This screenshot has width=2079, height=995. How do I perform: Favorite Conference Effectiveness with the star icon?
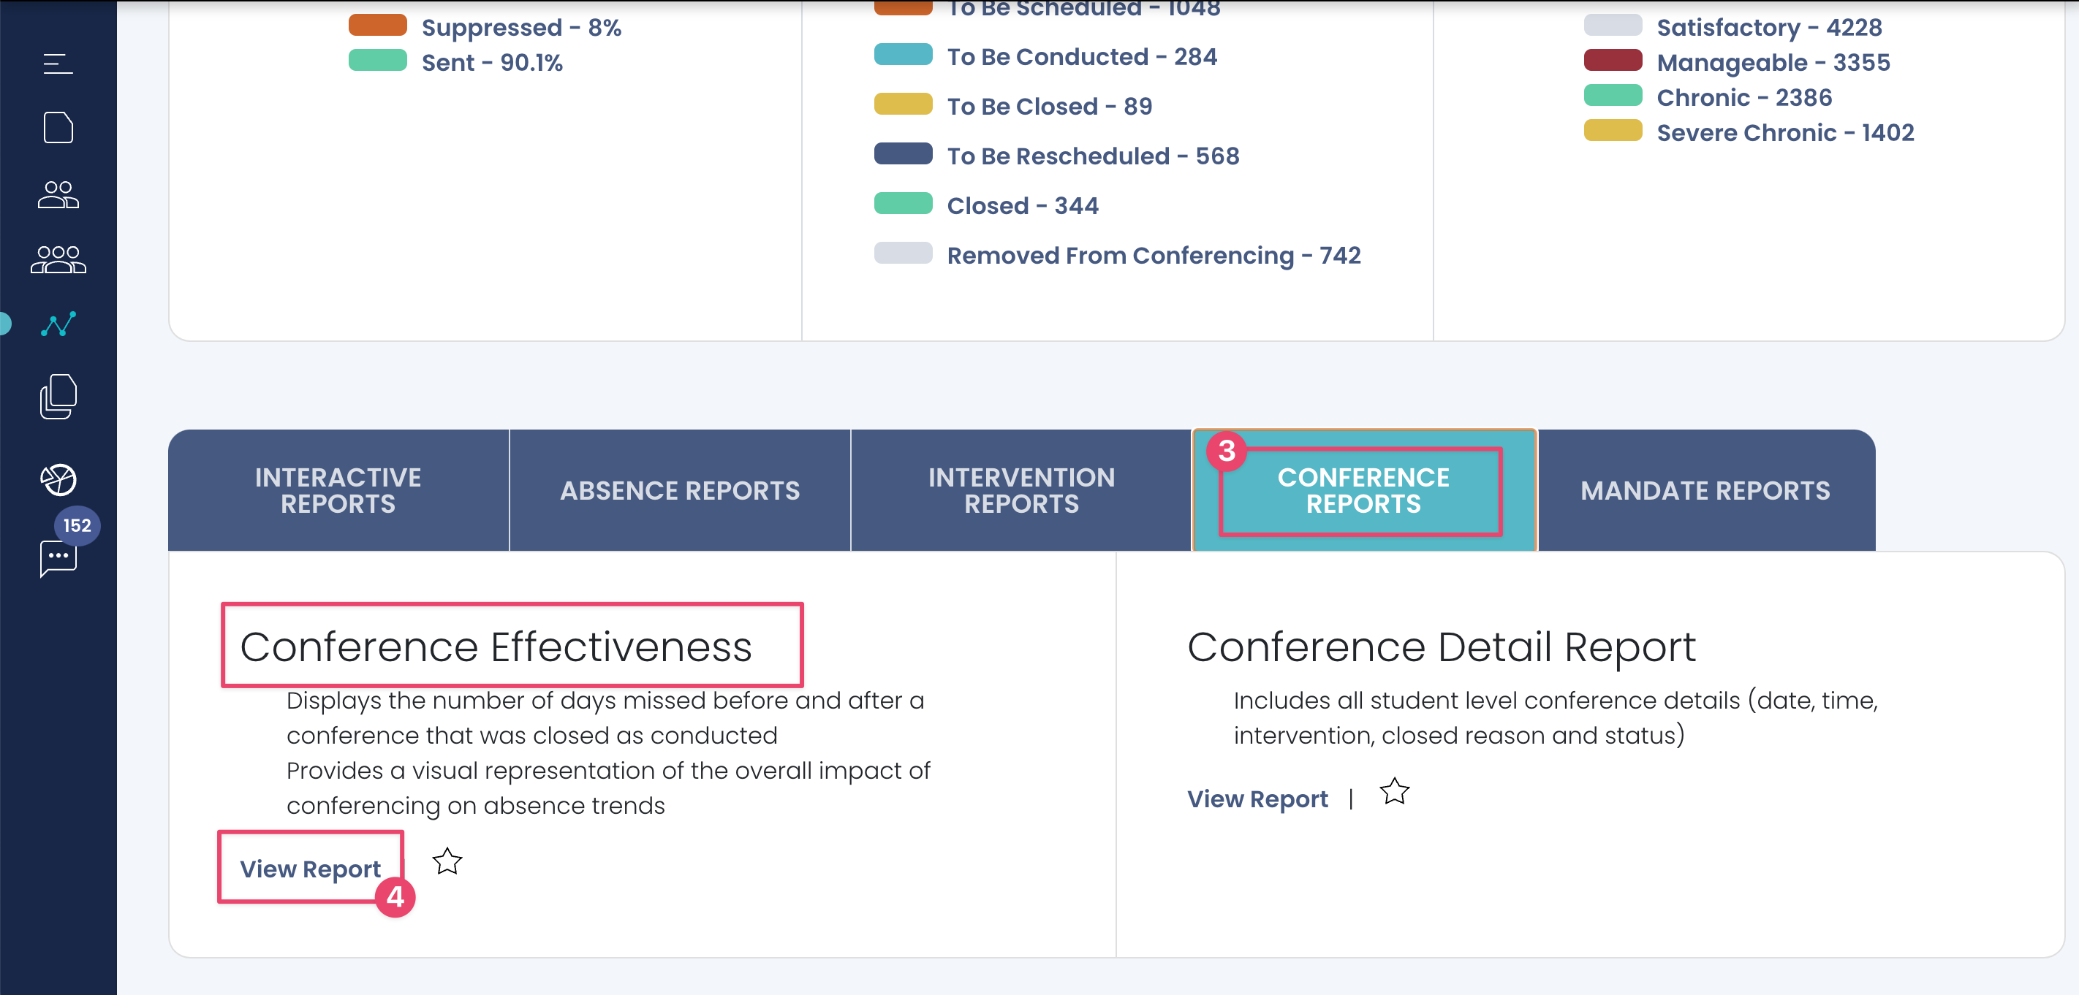(x=447, y=862)
